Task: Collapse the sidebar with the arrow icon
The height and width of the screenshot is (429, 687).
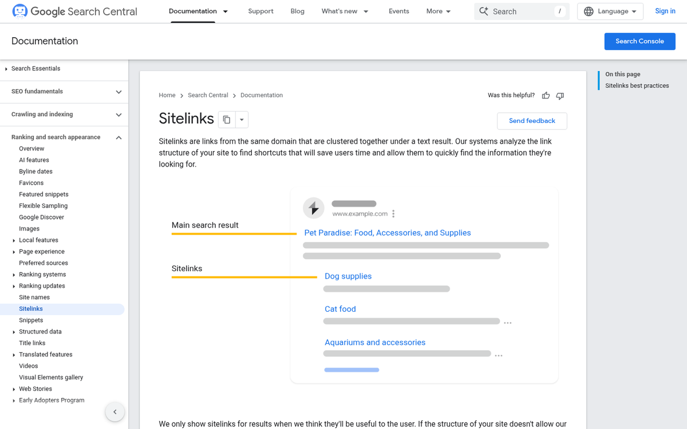Action: tap(114, 411)
